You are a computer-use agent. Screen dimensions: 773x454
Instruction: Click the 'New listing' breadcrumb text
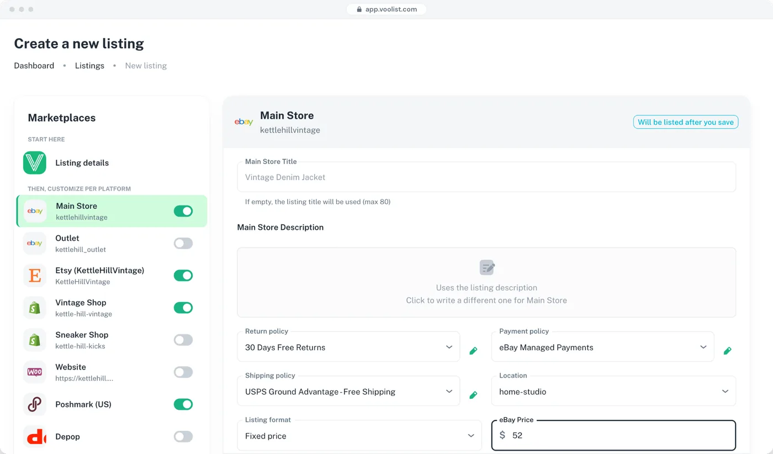coord(146,66)
